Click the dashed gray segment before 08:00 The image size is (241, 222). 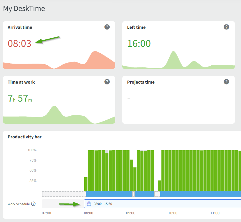tap(64, 194)
